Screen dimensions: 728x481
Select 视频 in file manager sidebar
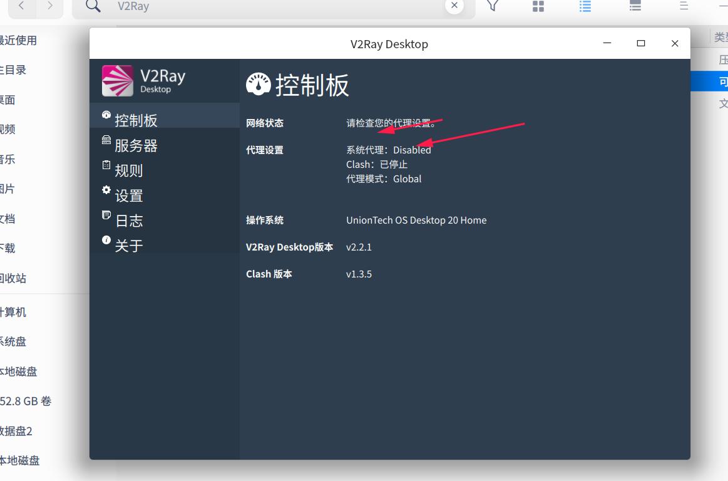click(8, 130)
